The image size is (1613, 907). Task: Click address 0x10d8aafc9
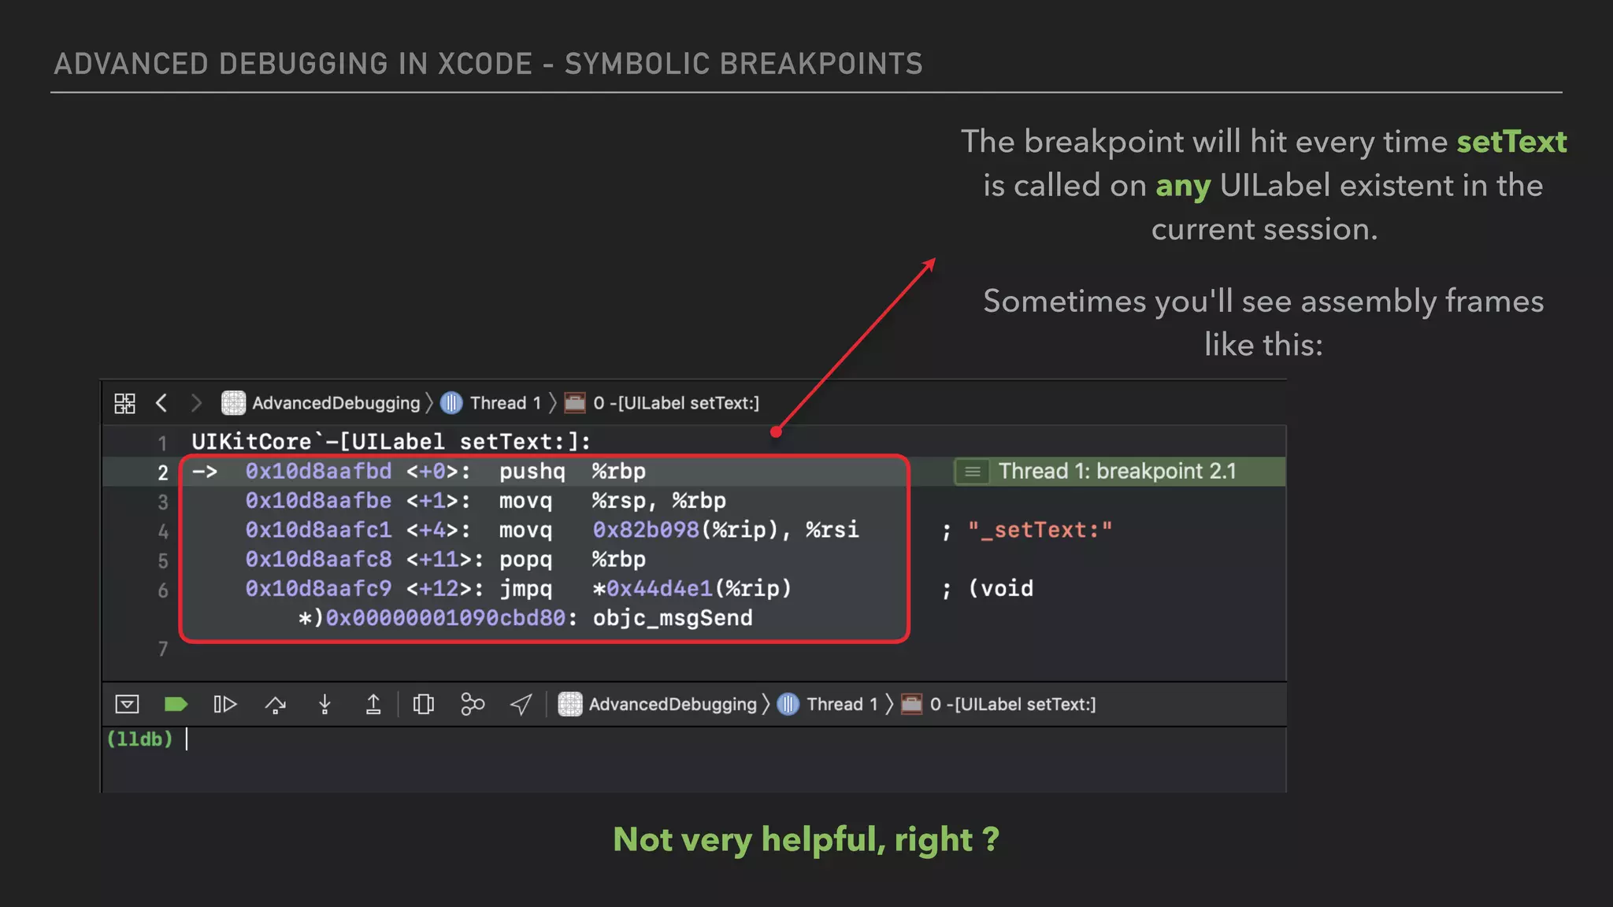coord(318,588)
